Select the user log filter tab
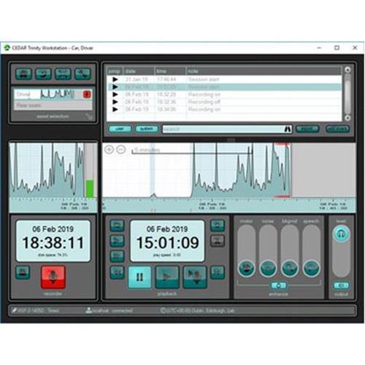This screenshot has height=365, width=365. [120, 128]
